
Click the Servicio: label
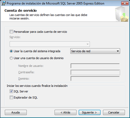(x=15, y=37)
